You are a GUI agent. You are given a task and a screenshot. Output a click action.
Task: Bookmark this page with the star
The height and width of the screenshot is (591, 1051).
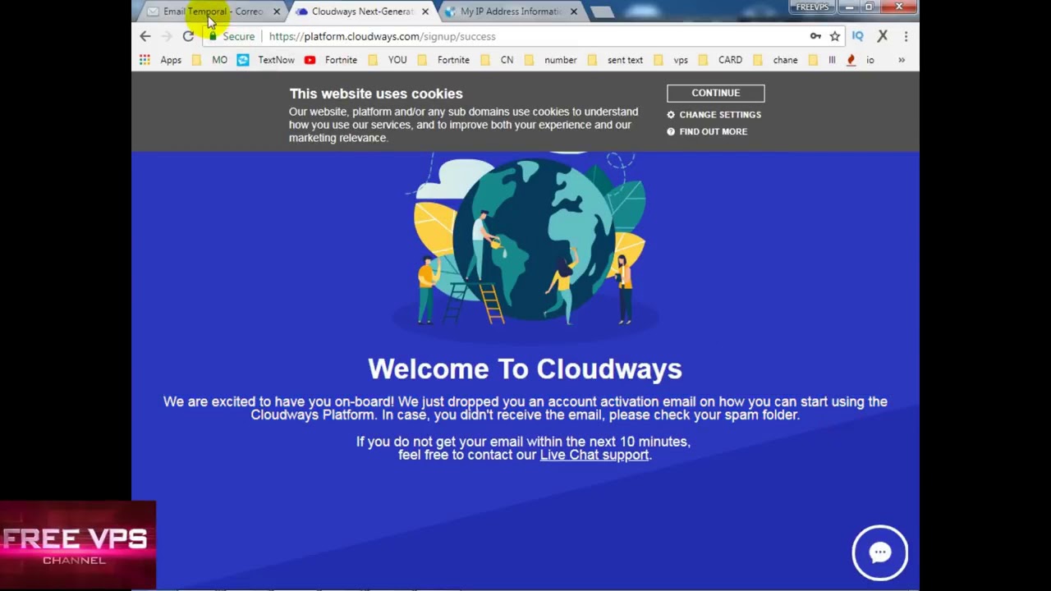pyautogui.click(x=835, y=36)
